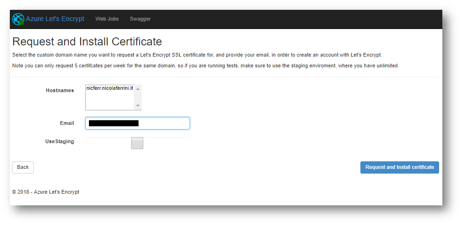Click the 2018 Azure Let's Encrypt footer text
This screenshot has height=225, width=462.
click(46, 192)
